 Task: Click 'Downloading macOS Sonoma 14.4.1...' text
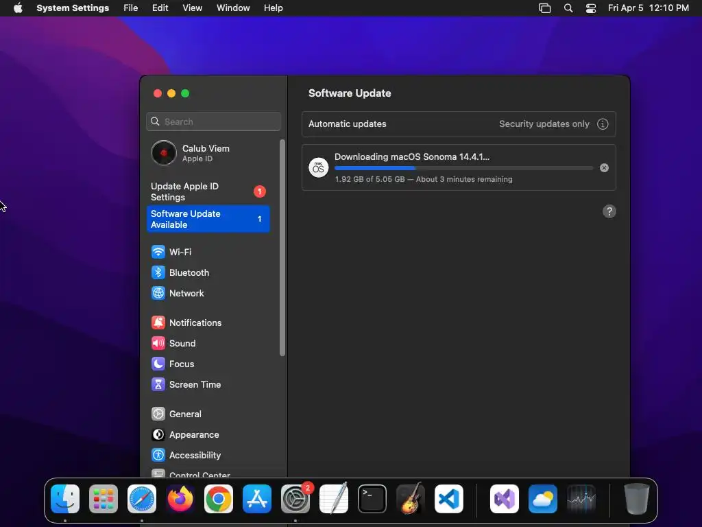point(412,157)
